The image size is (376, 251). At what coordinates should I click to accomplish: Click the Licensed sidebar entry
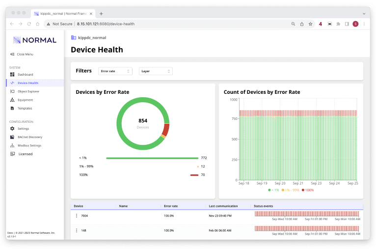coord(35,154)
